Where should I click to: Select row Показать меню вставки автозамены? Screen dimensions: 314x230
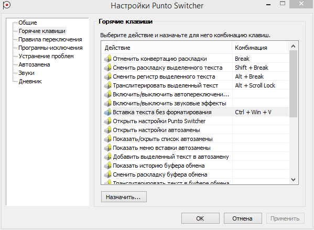pyautogui.click(x=195, y=148)
